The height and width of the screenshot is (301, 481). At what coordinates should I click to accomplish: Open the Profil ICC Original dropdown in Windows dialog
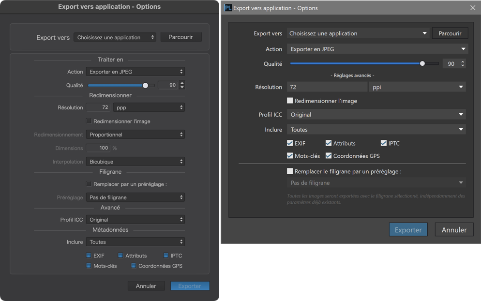[x=376, y=114]
